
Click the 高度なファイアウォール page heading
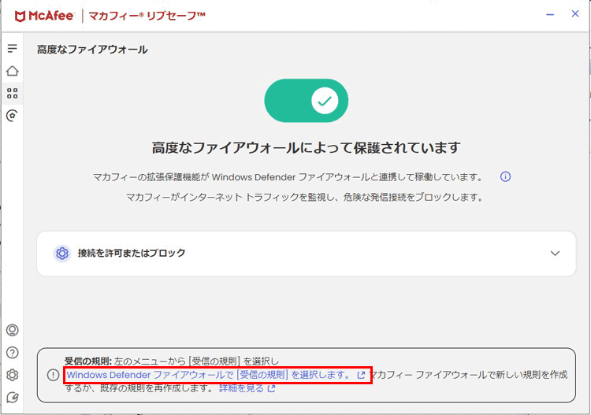pyautogui.click(x=92, y=50)
